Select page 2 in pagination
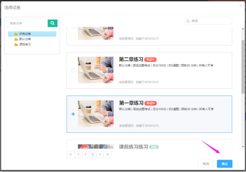The height and width of the screenshot is (172, 246). tap(93, 154)
